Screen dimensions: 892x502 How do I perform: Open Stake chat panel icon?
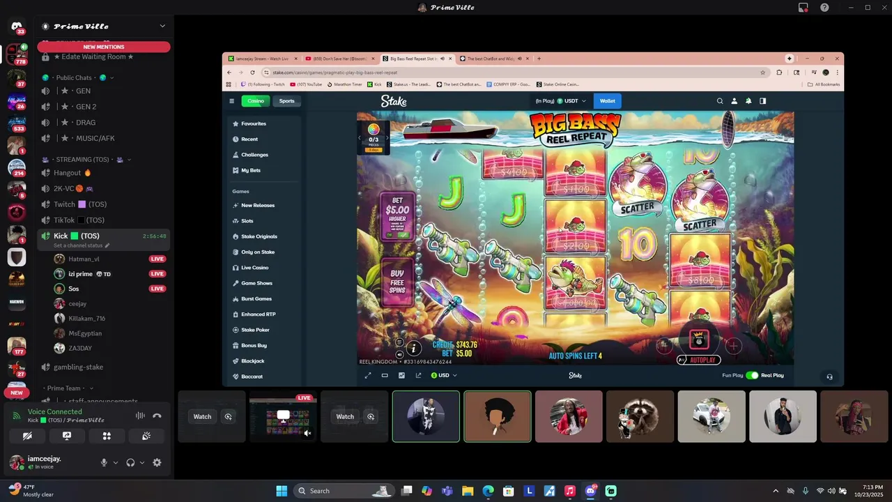click(x=763, y=101)
